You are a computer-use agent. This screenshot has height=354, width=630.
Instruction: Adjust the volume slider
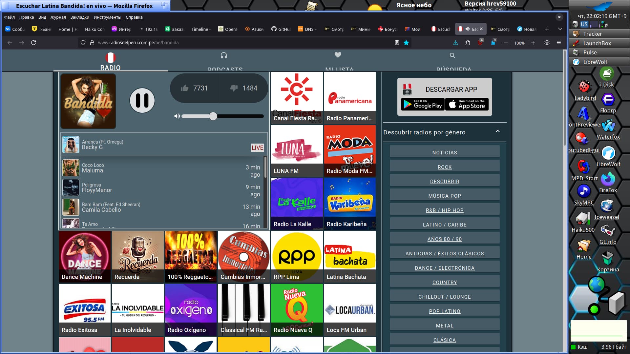pyautogui.click(x=213, y=116)
